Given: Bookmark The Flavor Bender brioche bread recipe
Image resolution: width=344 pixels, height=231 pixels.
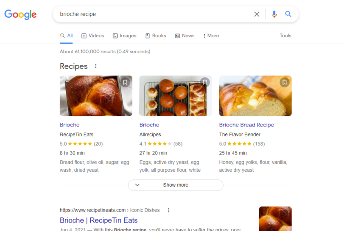Looking at the screenshot, I should (x=285, y=82).
